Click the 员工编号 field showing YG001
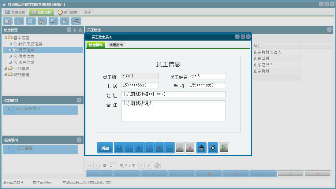This screenshot has width=336, height=189. (x=140, y=76)
